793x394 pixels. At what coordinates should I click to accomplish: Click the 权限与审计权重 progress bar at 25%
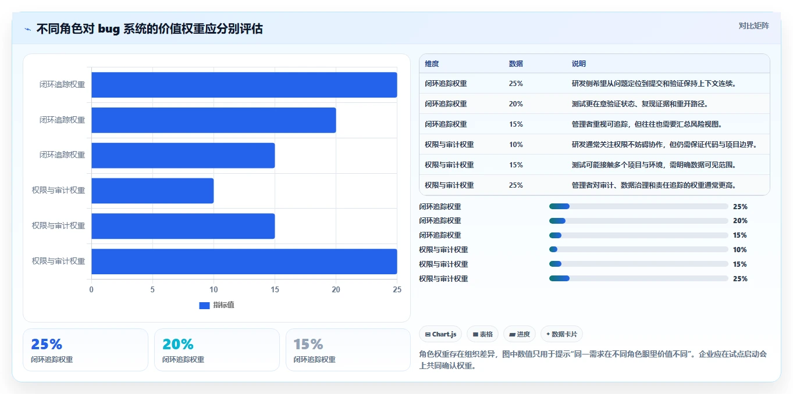639,279
